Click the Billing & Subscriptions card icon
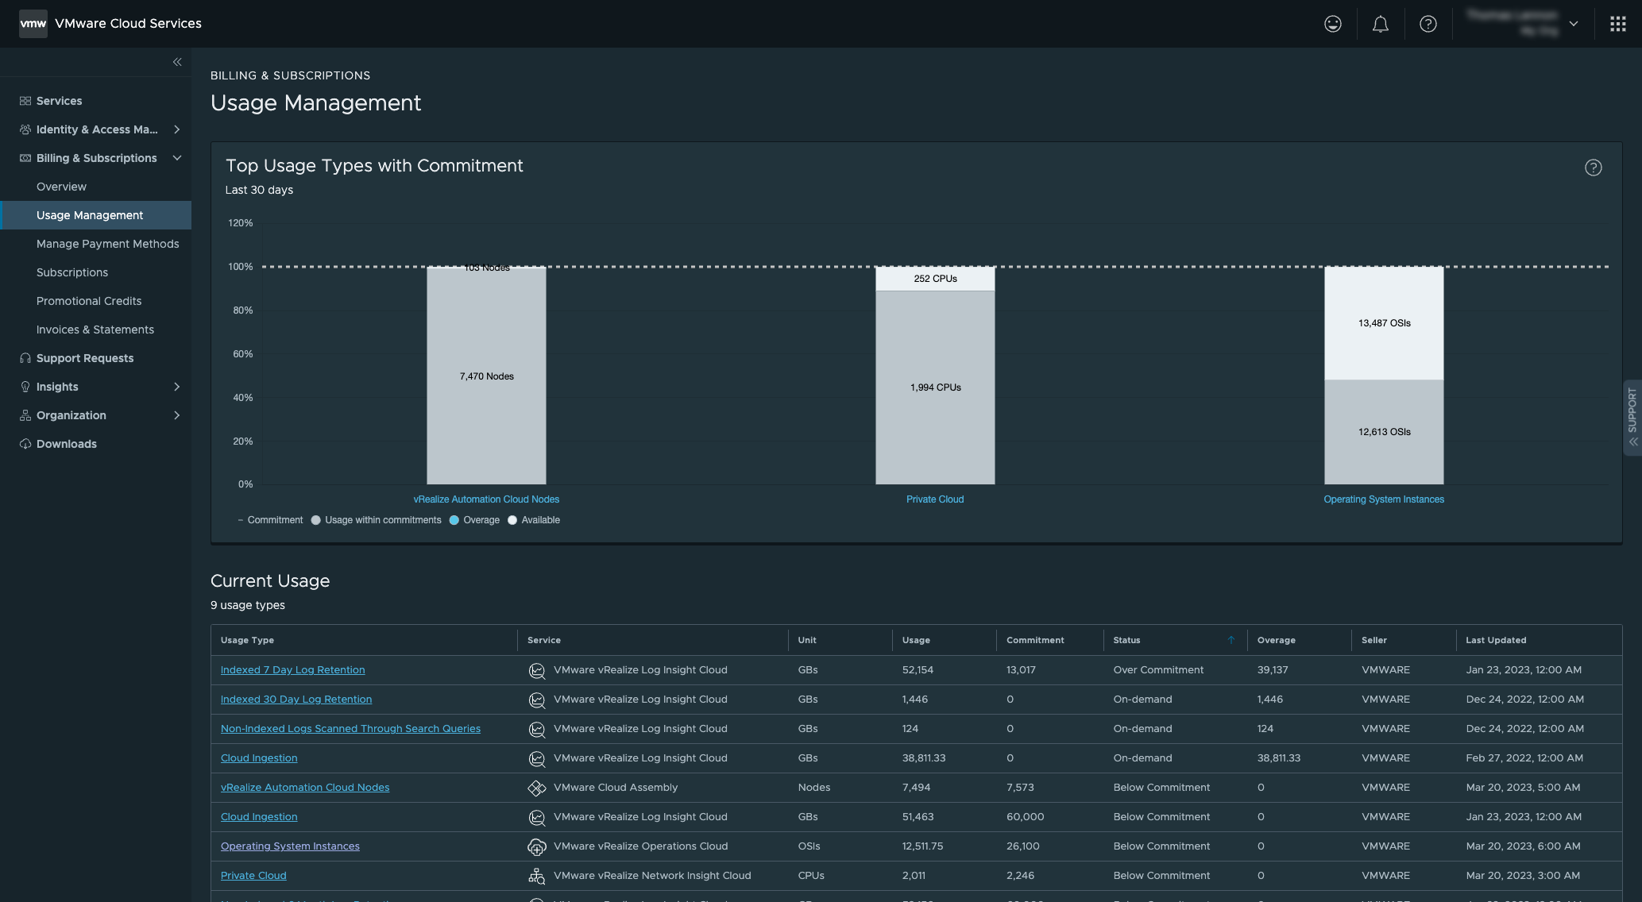The height and width of the screenshot is (902, 1642). point(25,158)
